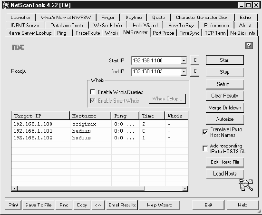Click the Clear Results button
Screen dimensions: 262x215
[225, 96]
